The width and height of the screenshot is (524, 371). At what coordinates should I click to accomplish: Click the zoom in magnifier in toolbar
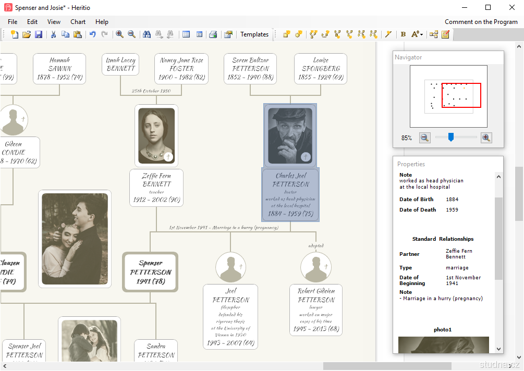click(119, 34)
